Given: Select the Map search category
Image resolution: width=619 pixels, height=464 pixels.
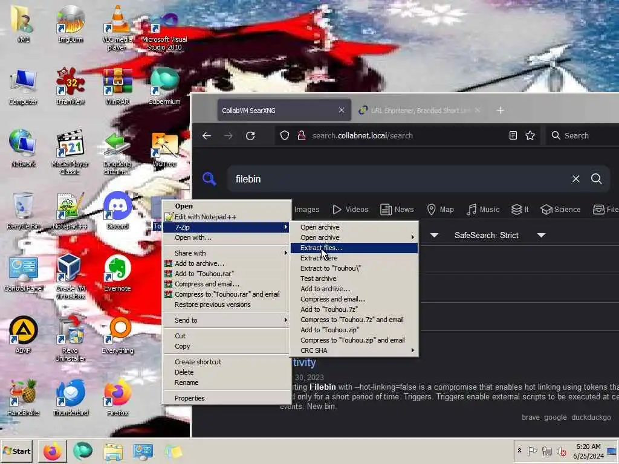Looking at the screenshot, I should (441, 210).
